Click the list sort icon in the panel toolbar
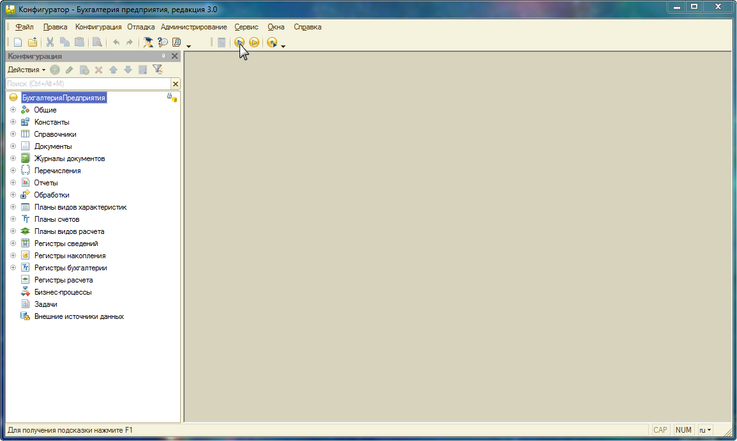This screenshot has width=737, height=441. (143, 70)
